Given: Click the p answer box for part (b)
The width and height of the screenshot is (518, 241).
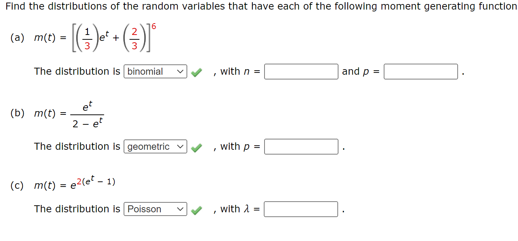Looking at the screenshot, I should (301, 146).
